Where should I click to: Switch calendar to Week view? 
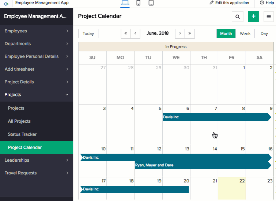point(245,33)
